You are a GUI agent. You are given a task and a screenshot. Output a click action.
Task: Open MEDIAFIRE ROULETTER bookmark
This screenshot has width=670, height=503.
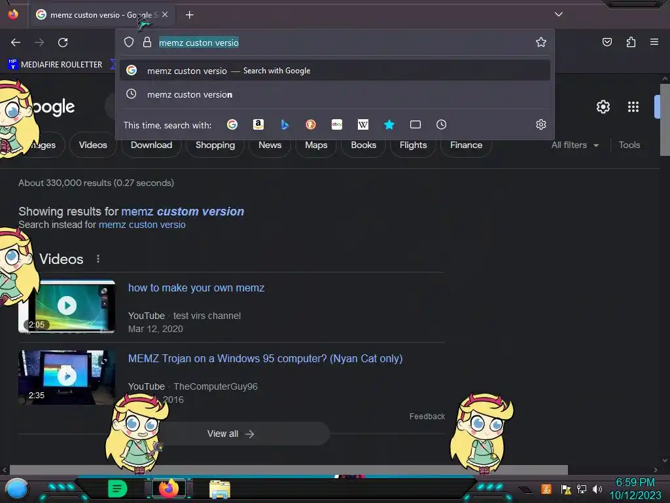tap(55, 65)
